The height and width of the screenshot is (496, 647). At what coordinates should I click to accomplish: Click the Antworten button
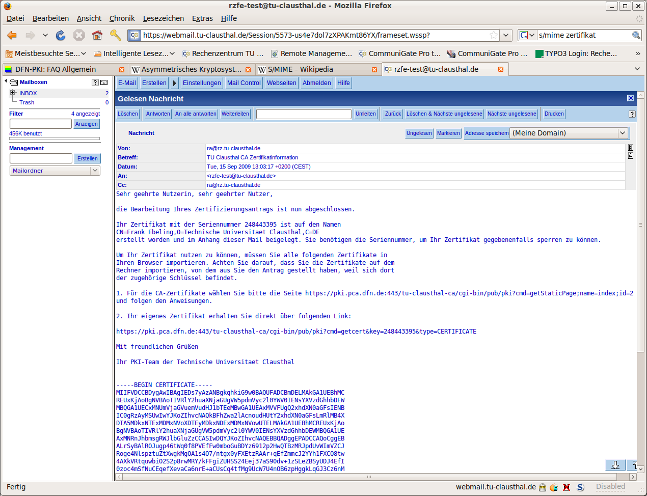158,114
